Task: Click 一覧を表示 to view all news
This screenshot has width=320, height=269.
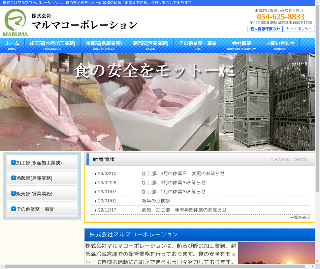Action: 300,217
